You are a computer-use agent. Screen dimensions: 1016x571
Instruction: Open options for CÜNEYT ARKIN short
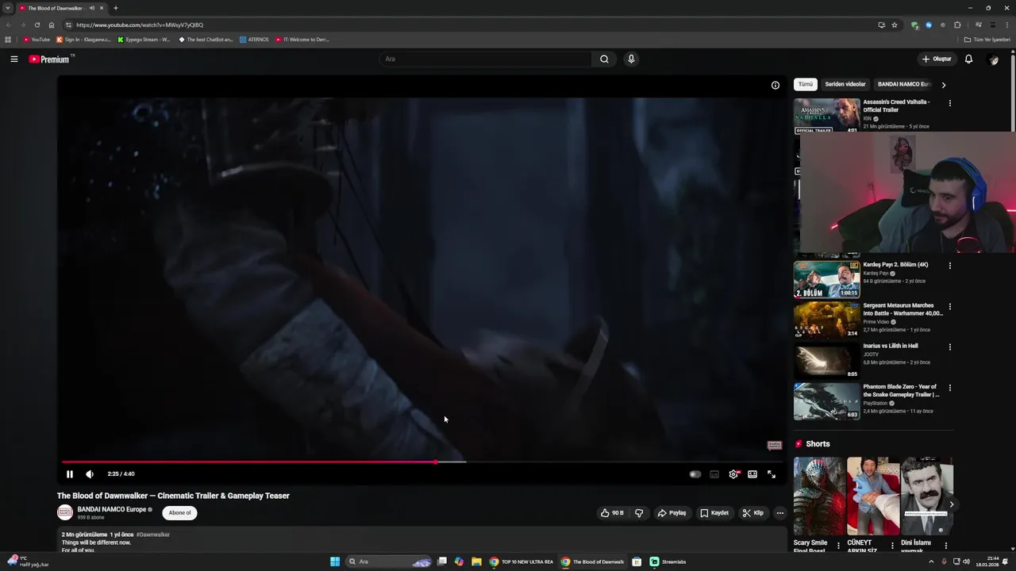pos(892,545)
